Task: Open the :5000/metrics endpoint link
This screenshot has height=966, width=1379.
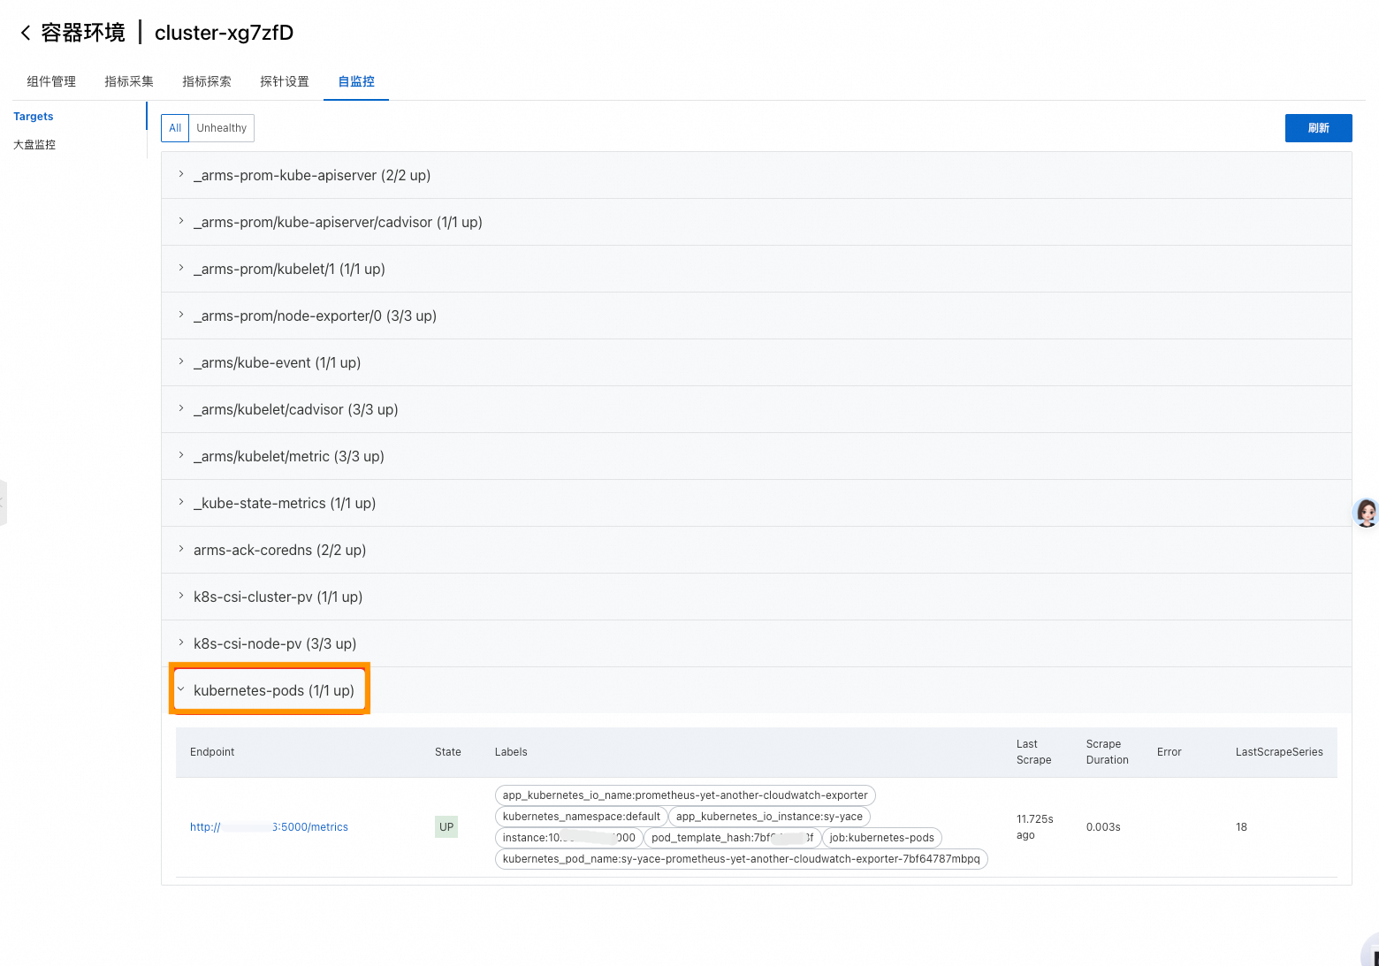Action: [x=269, y=827]
